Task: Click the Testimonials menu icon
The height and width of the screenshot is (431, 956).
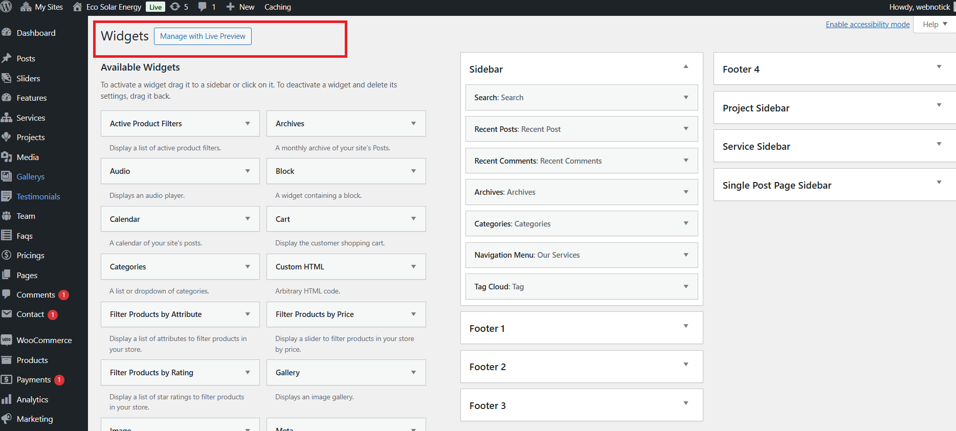Action: (x=7, y=196)
